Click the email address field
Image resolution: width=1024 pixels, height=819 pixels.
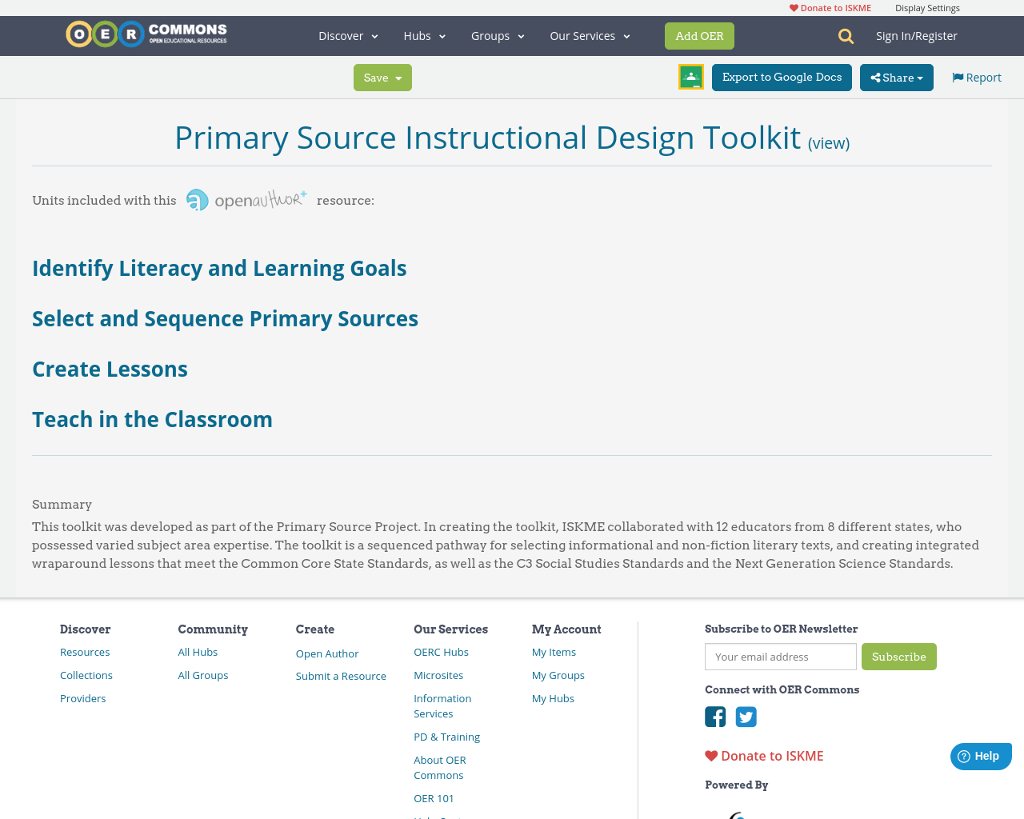(x=780, y=657)
